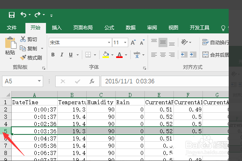
Task: Expand the 复制 copy dropdown arrow
Action: [42, 49]
